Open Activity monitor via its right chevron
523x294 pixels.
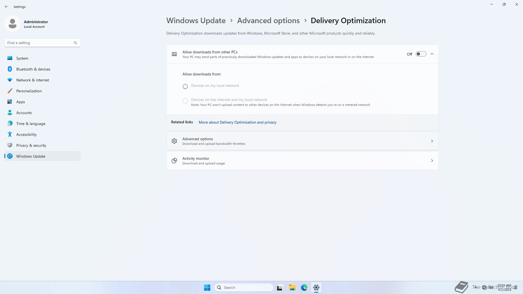pyautogui.click(x=432, y=161)
